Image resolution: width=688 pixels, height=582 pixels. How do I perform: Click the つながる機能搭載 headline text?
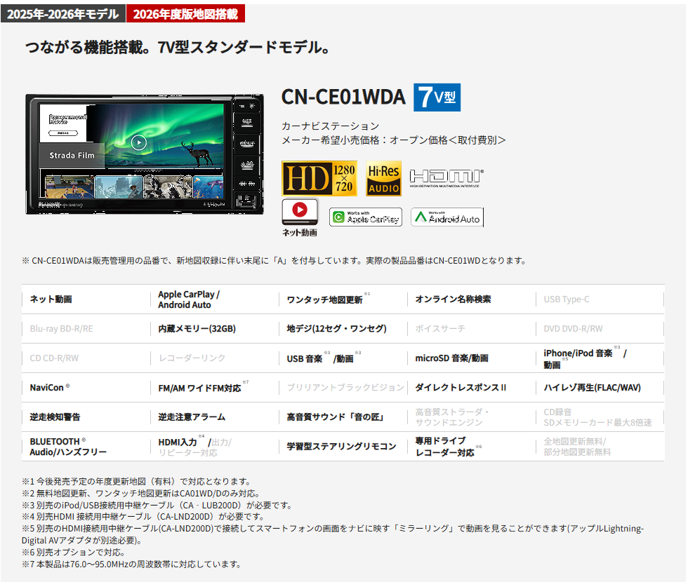(x=177, y=48)
